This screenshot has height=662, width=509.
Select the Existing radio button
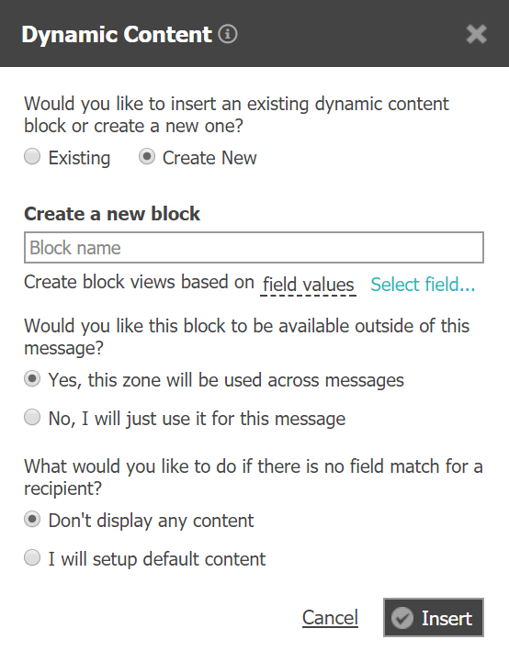32,157
